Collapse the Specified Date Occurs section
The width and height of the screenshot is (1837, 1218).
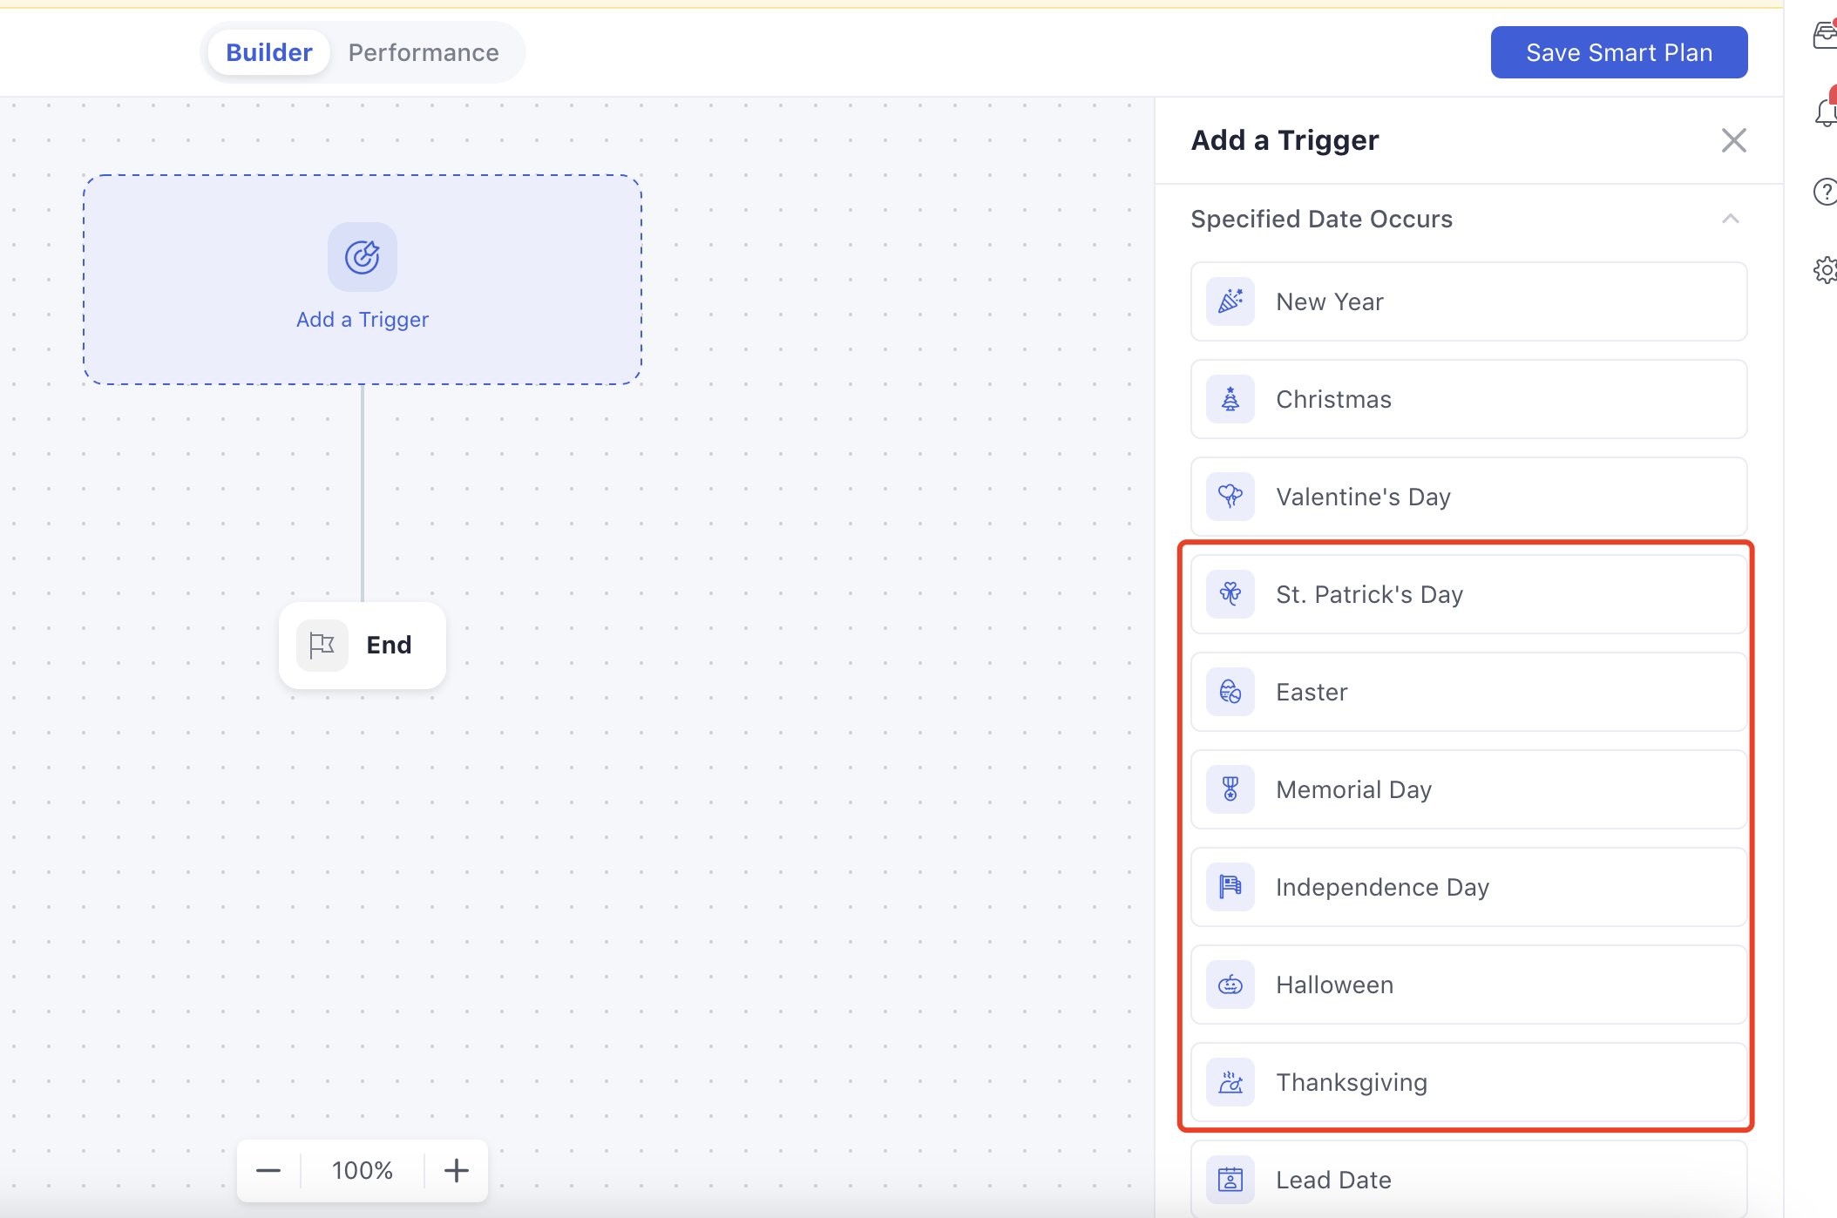1730,219
